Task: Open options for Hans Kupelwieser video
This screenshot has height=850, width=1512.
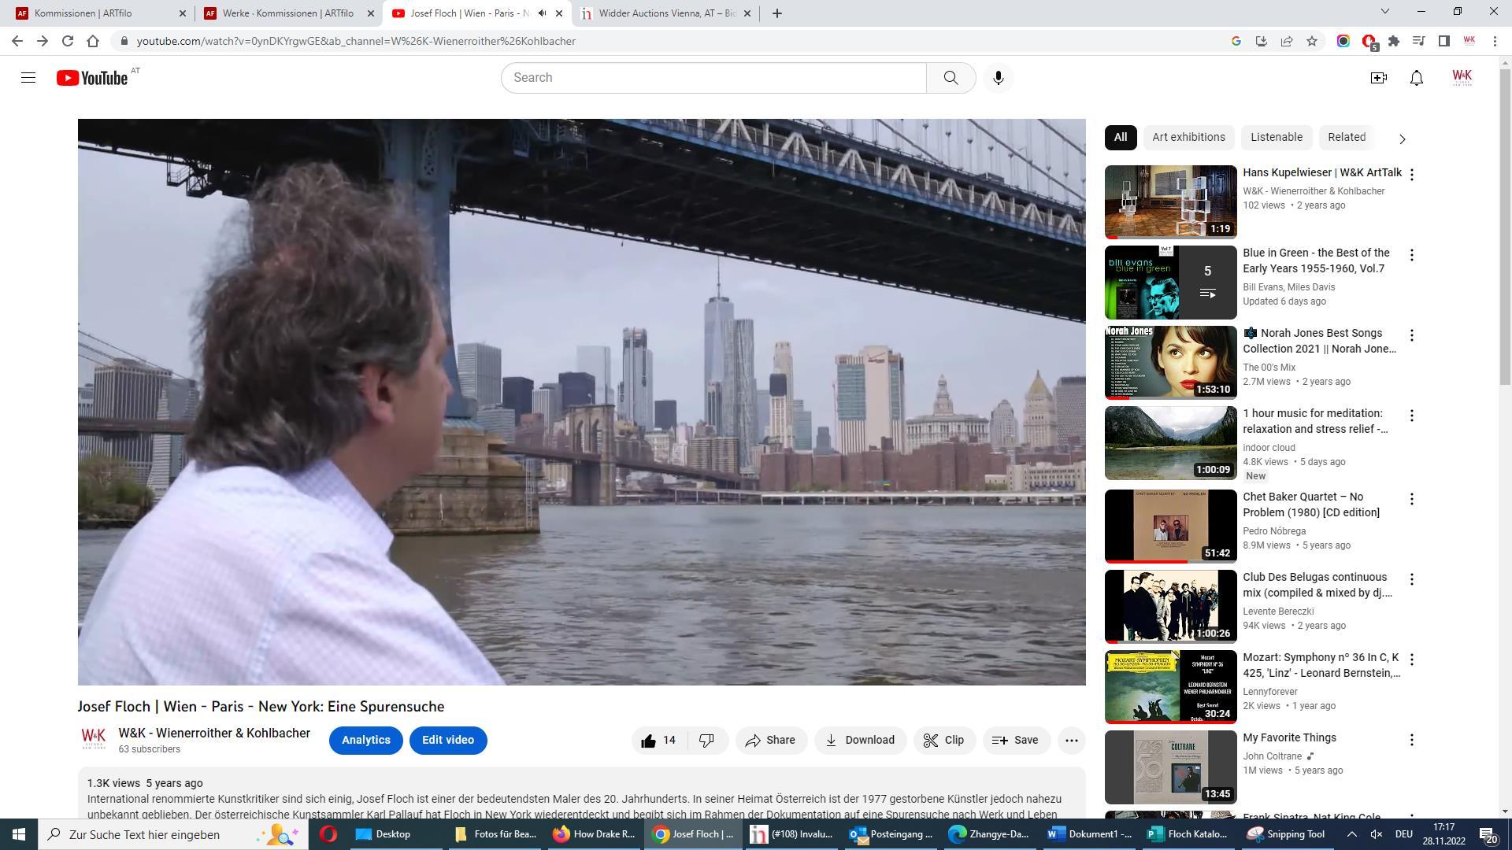Action: (x=1411, y=175)
